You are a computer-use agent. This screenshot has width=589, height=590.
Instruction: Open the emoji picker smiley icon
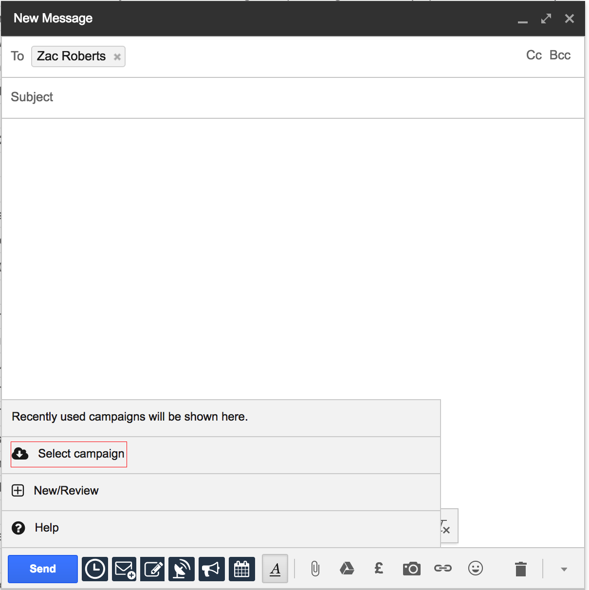[x=475, y=568]
